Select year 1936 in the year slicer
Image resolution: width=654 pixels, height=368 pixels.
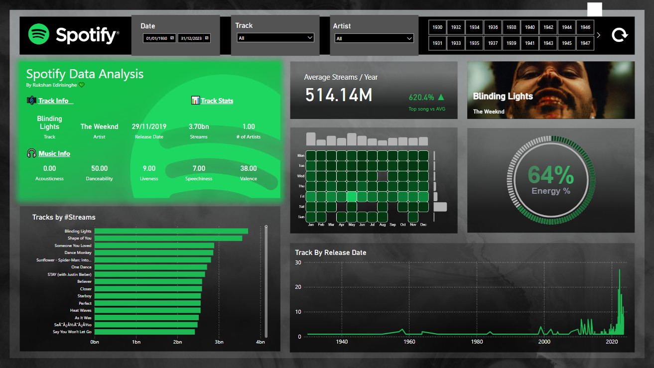[493, 27]
